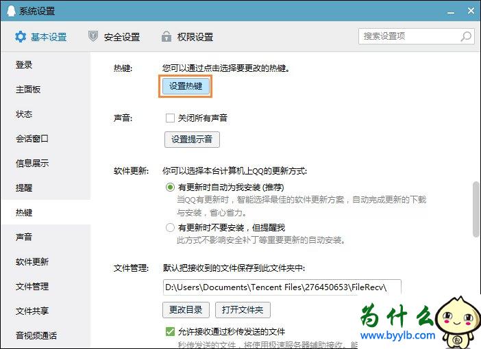This screenshot has height=349, width=481.
Task: Click the description 此方式不影响安全补丁等重要更新的自动安装。
Action: pyautogui.click(x=261, y=240)
